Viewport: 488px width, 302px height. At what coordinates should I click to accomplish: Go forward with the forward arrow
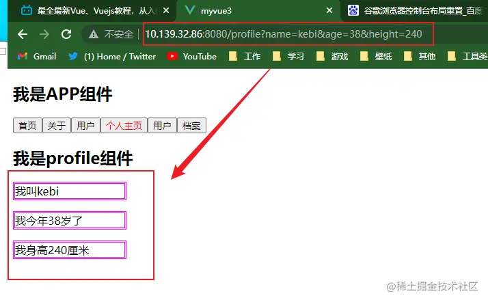[44, 34]
